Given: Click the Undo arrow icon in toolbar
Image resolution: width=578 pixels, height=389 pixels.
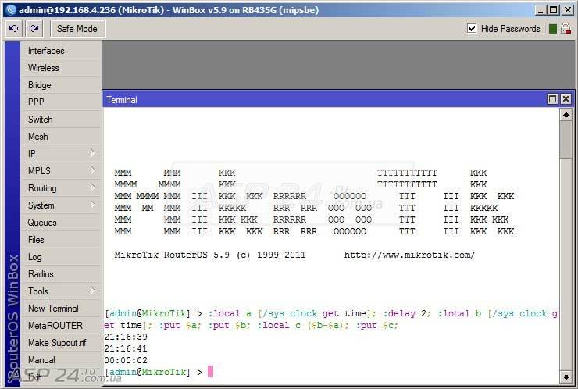Looking at the screenshot, I should [x=14, y=29].
